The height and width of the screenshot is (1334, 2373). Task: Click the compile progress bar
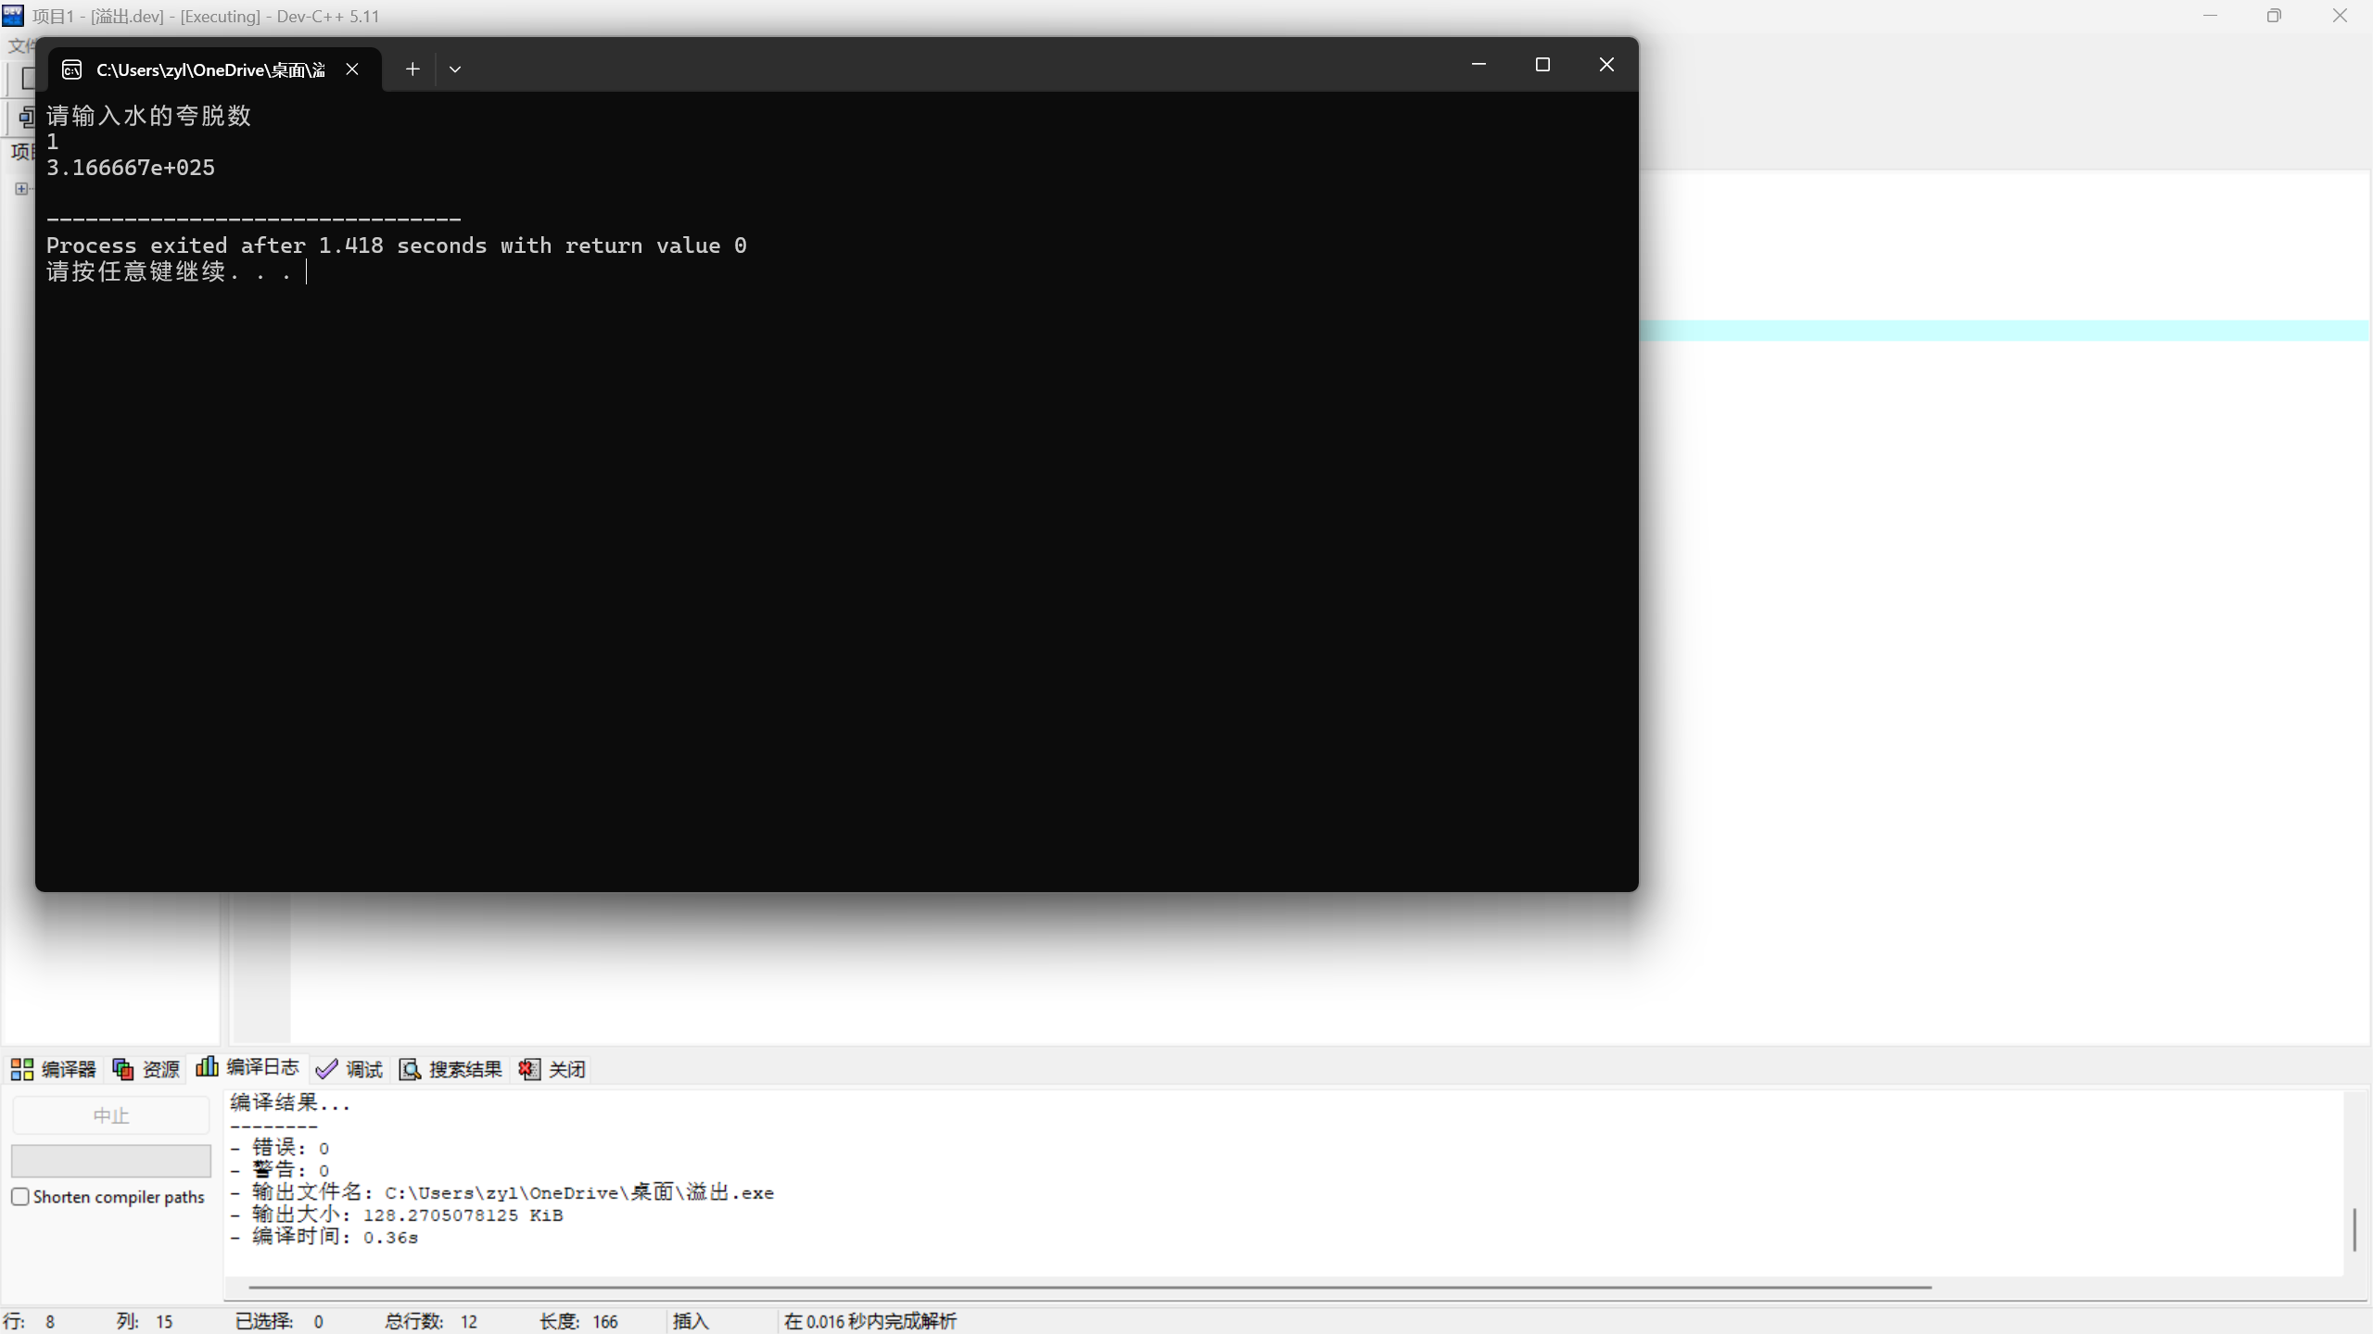(x=110, y=1160)
